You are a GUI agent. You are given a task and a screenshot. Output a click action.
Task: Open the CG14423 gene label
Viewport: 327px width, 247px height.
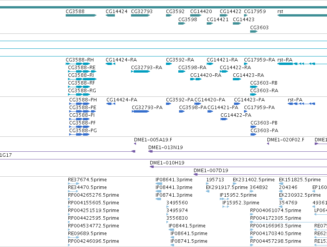(244, 20)
